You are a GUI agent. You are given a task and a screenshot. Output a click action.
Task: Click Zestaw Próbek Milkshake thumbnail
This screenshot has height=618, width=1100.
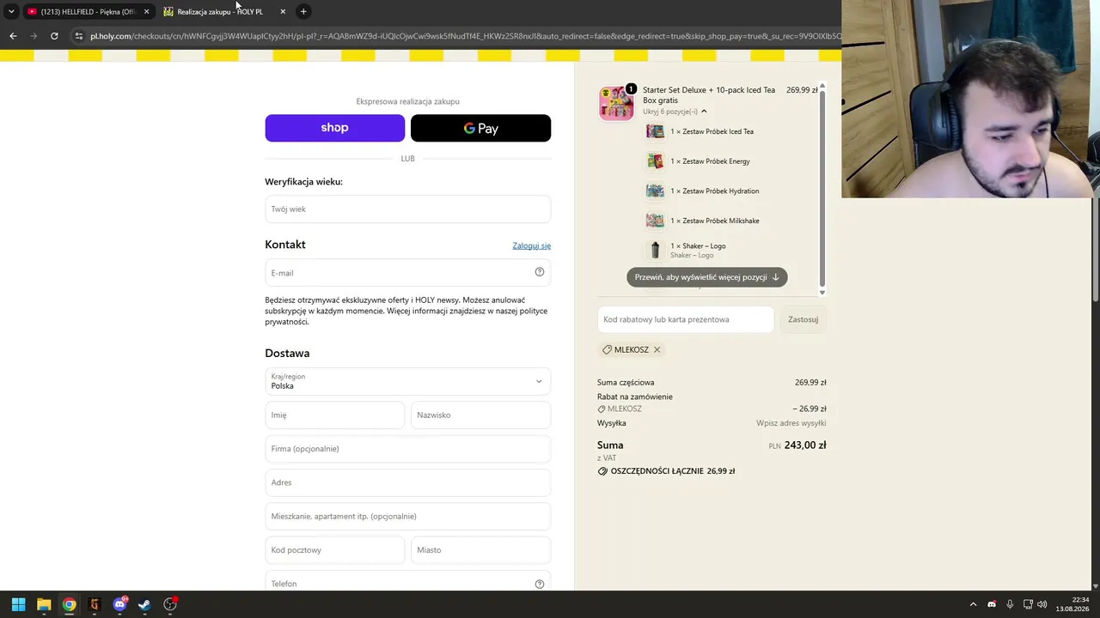point(655,221)
